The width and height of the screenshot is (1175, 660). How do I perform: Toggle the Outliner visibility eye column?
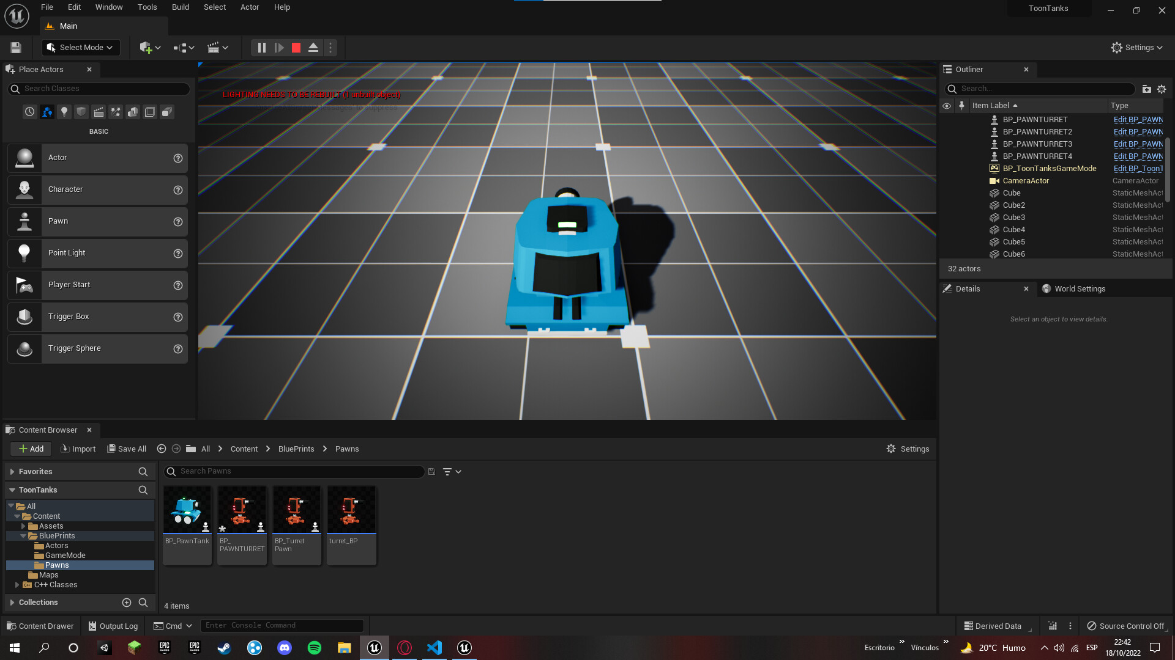coord(947,106)
